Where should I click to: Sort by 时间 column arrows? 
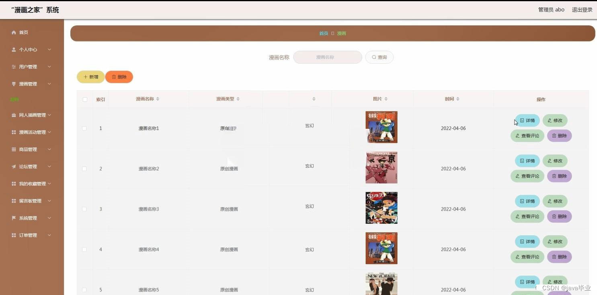coord(457,99)
